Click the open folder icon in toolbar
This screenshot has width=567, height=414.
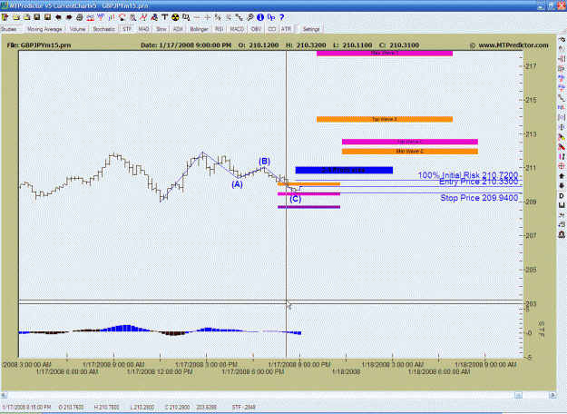(16, 17)
